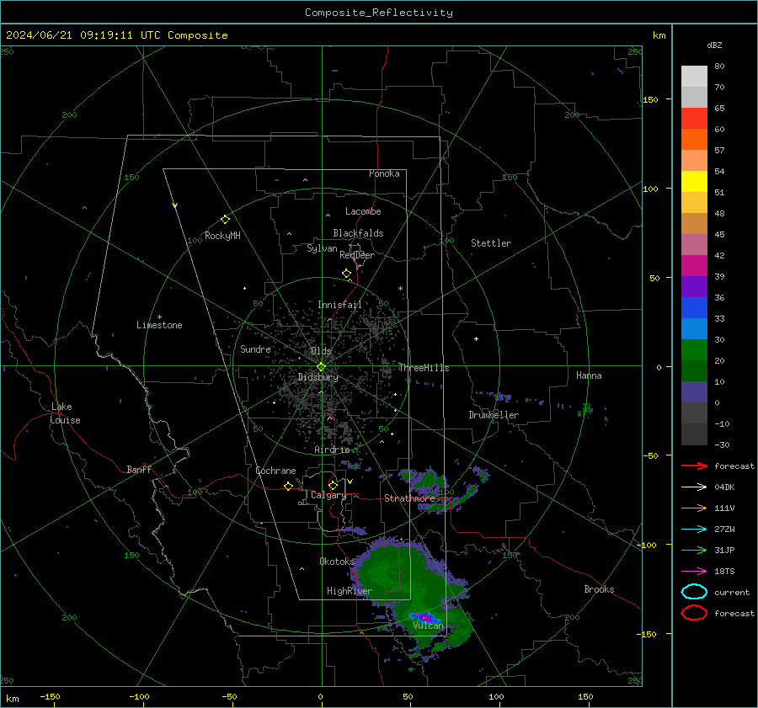The image size is (758, 708).
Task: Click the asterisk marker above Limestone
Action: pyautogui.click(x=159, y=317)
